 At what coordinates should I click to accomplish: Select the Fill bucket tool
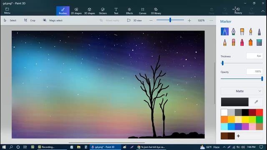coord(259,42)
